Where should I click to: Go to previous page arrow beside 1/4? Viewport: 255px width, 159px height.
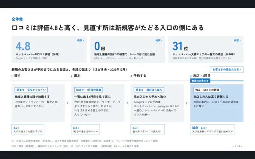[x=233, y=146]
